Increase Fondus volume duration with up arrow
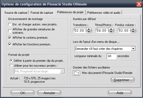Viewport: 143px width, 98px height. pos(133,29)
